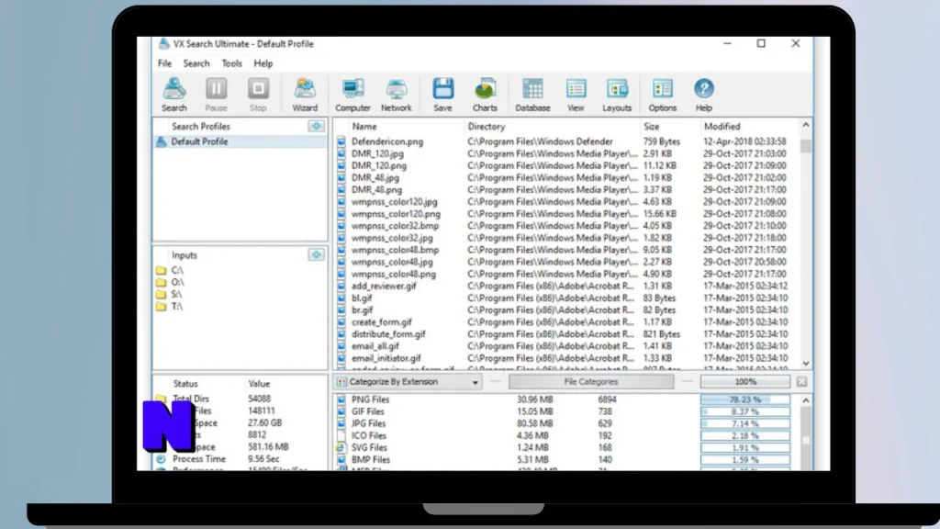The image size is (940, 529).
Task: Click the results list scroll up arrow
Action: (806, 125)
